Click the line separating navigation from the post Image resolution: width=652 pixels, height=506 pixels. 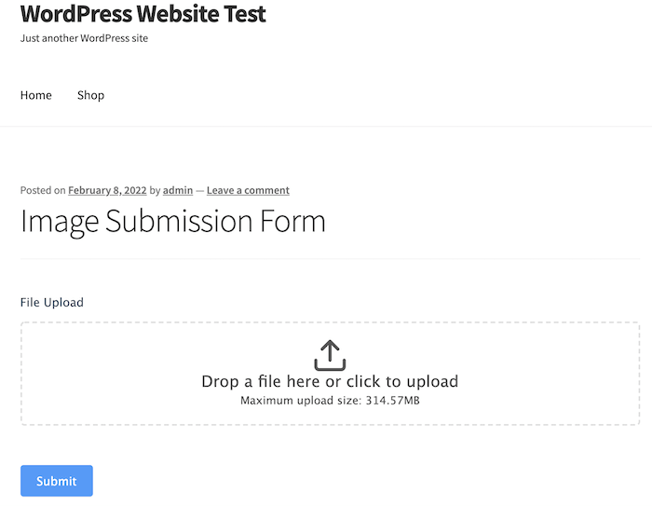pos(326,126)
